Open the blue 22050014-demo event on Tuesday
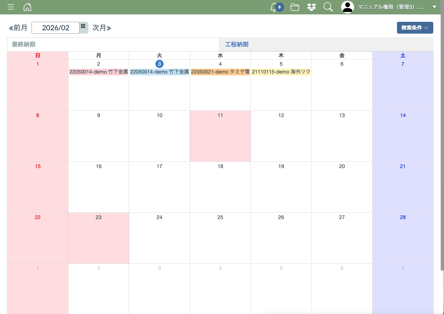 tap(159, 72)
